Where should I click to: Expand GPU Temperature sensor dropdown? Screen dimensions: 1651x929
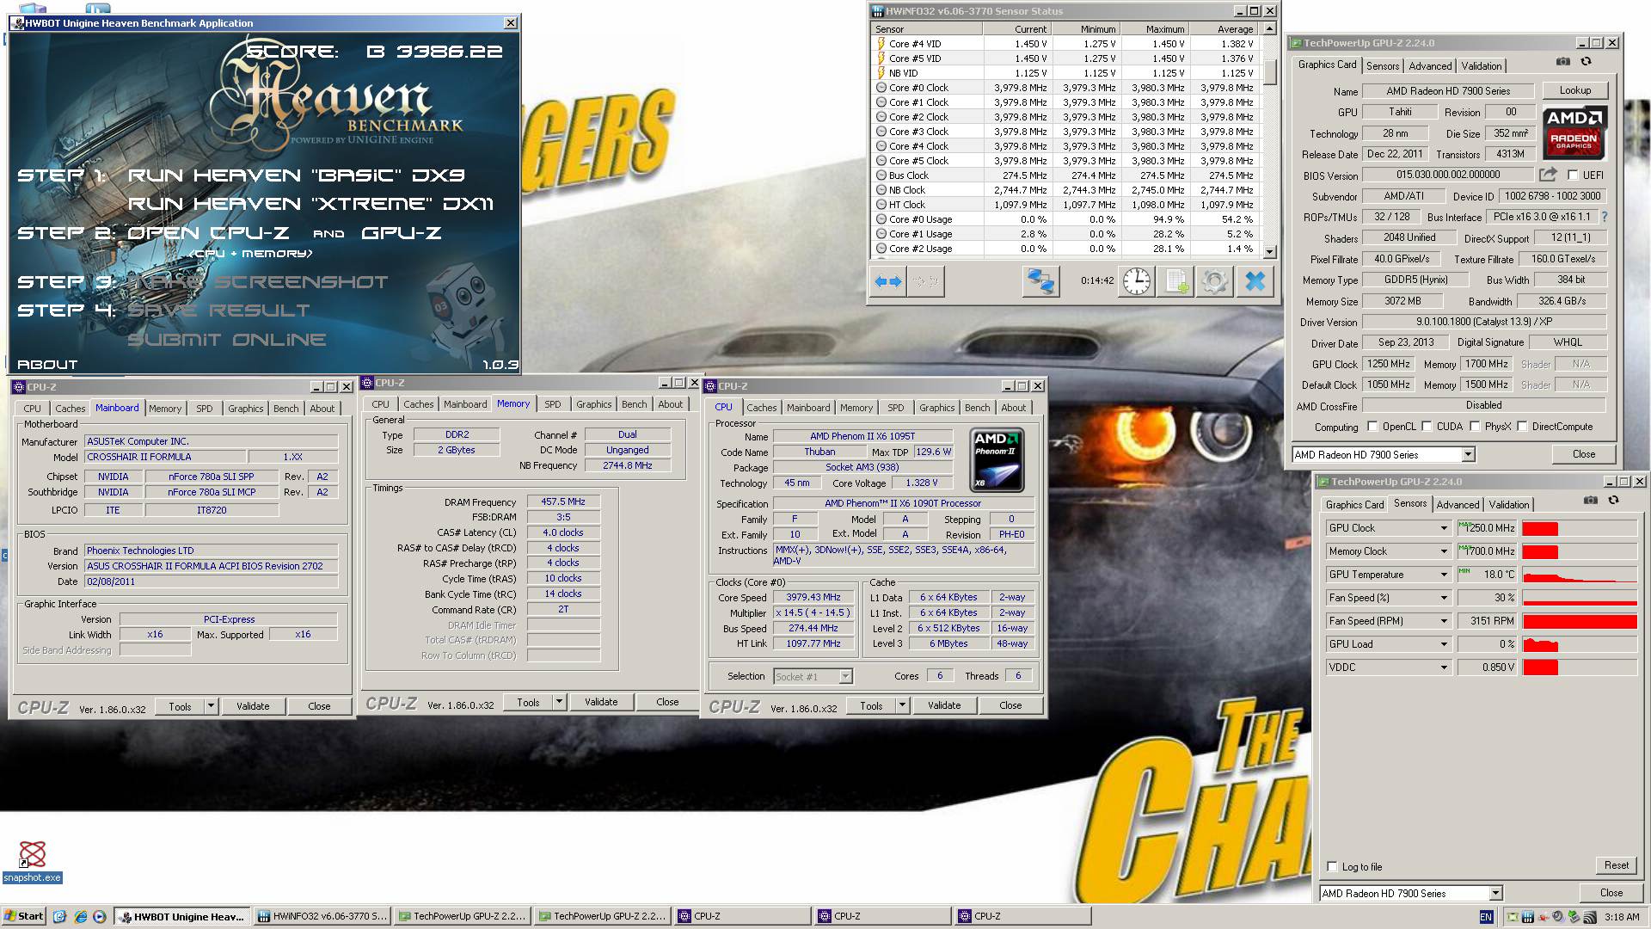click(1444, 575)
